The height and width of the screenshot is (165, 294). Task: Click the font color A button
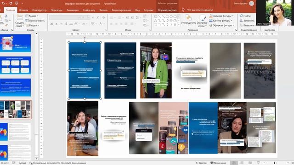(x=101, y=24)
